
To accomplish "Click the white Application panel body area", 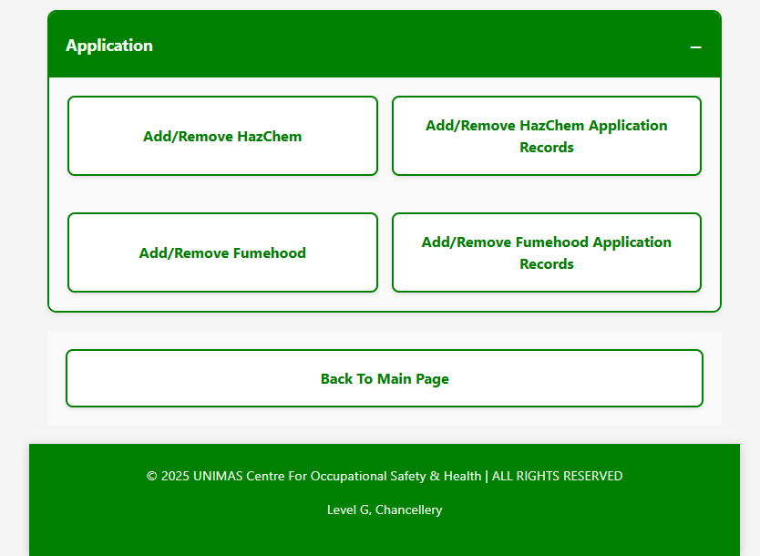I will (385, 193).
